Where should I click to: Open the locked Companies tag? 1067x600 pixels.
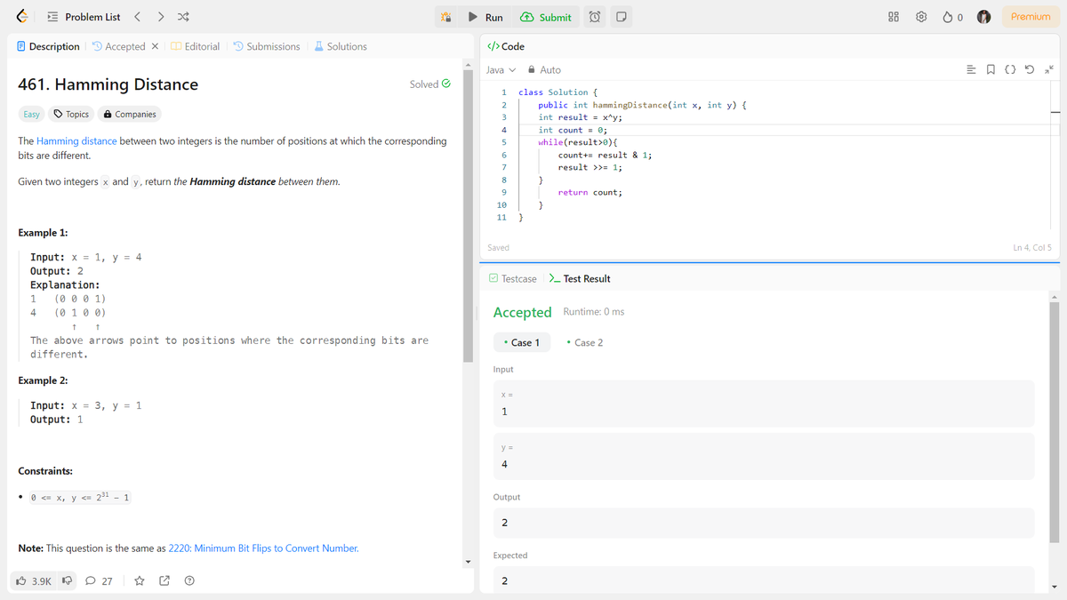coord(130,114)
